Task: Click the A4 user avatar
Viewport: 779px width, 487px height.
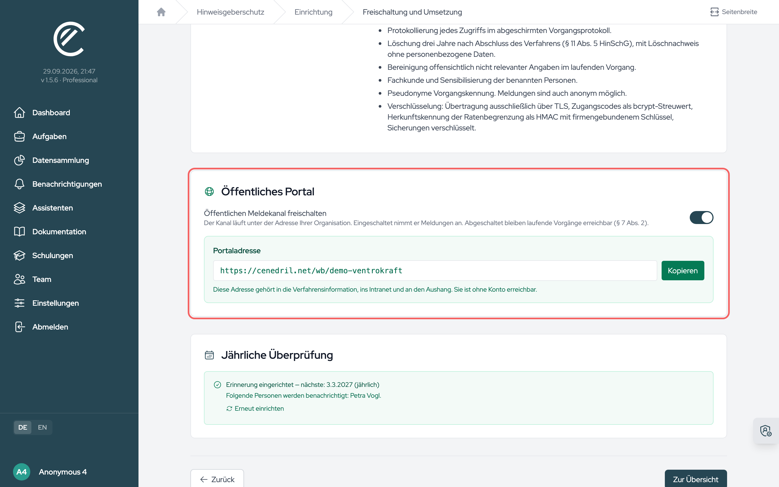Action: coord(22,472)
